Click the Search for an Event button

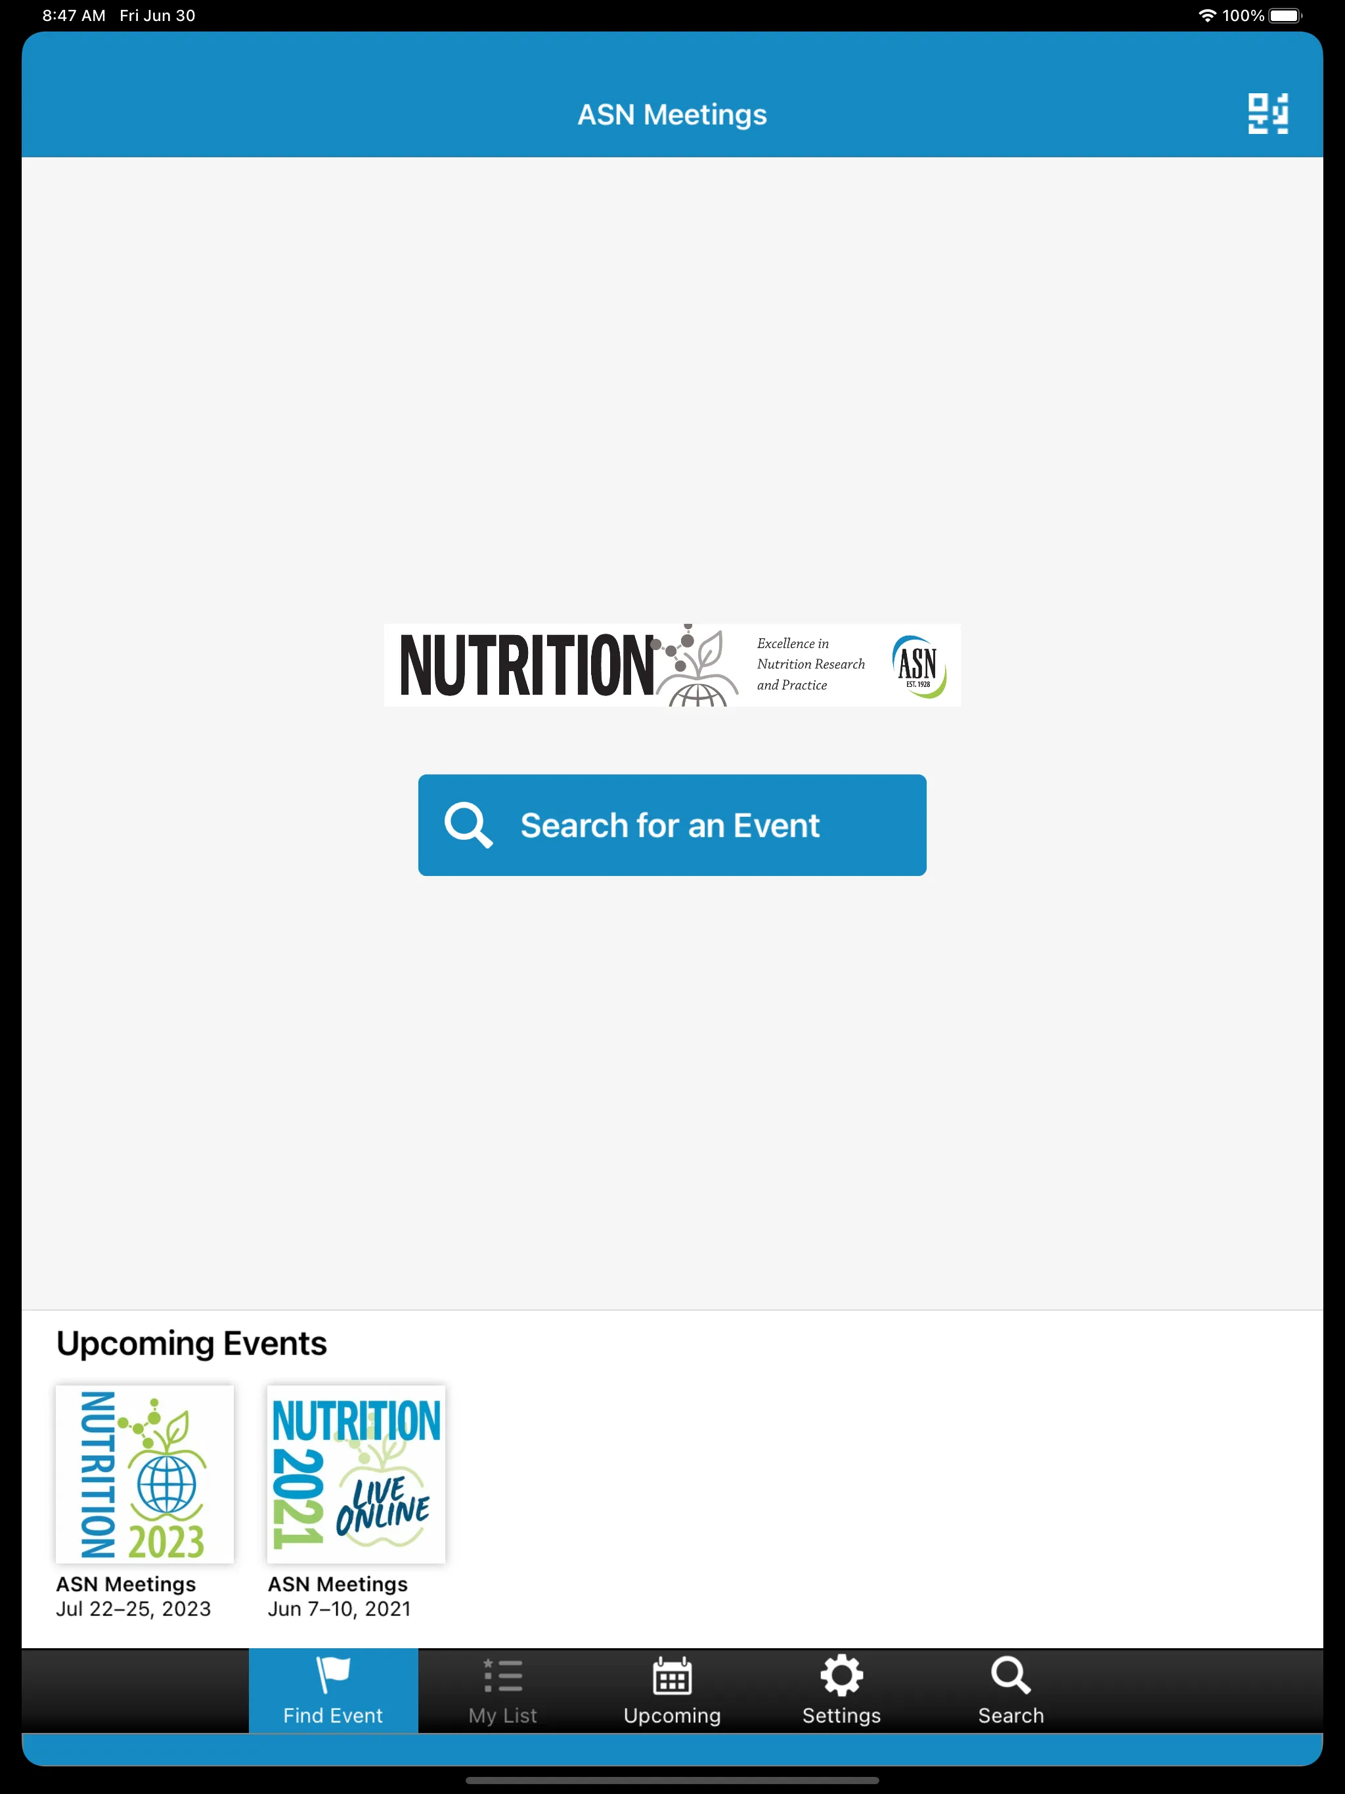pos(672,825)
